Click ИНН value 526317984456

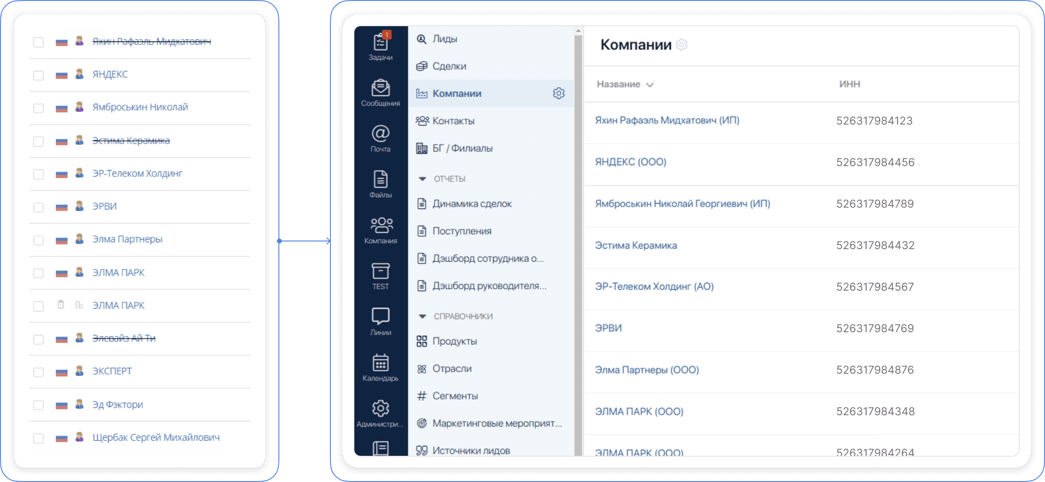point(875,162)
